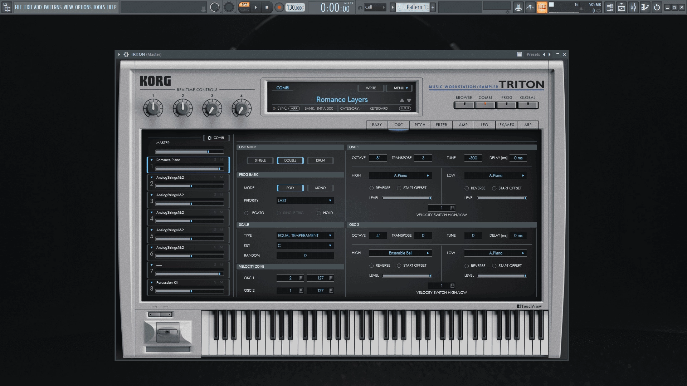
Task: Open the EDIT menu
Action: [x=28, y=7]
